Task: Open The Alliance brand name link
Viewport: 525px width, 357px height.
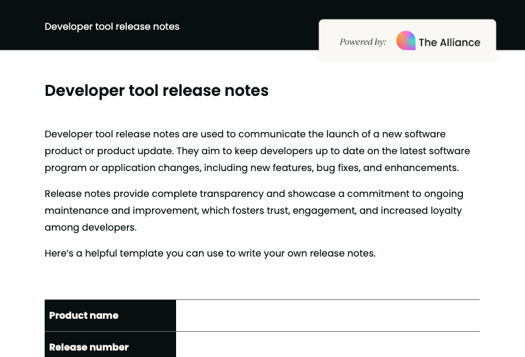Action: tap(449, 42)
